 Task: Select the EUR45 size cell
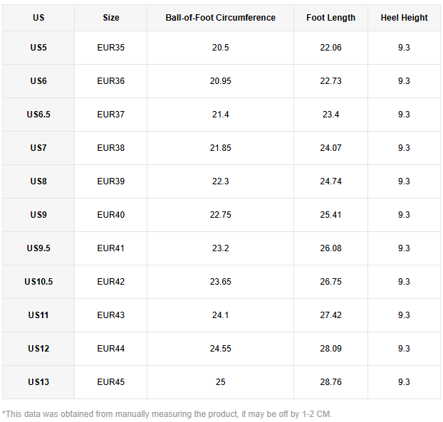coord(110,382)
